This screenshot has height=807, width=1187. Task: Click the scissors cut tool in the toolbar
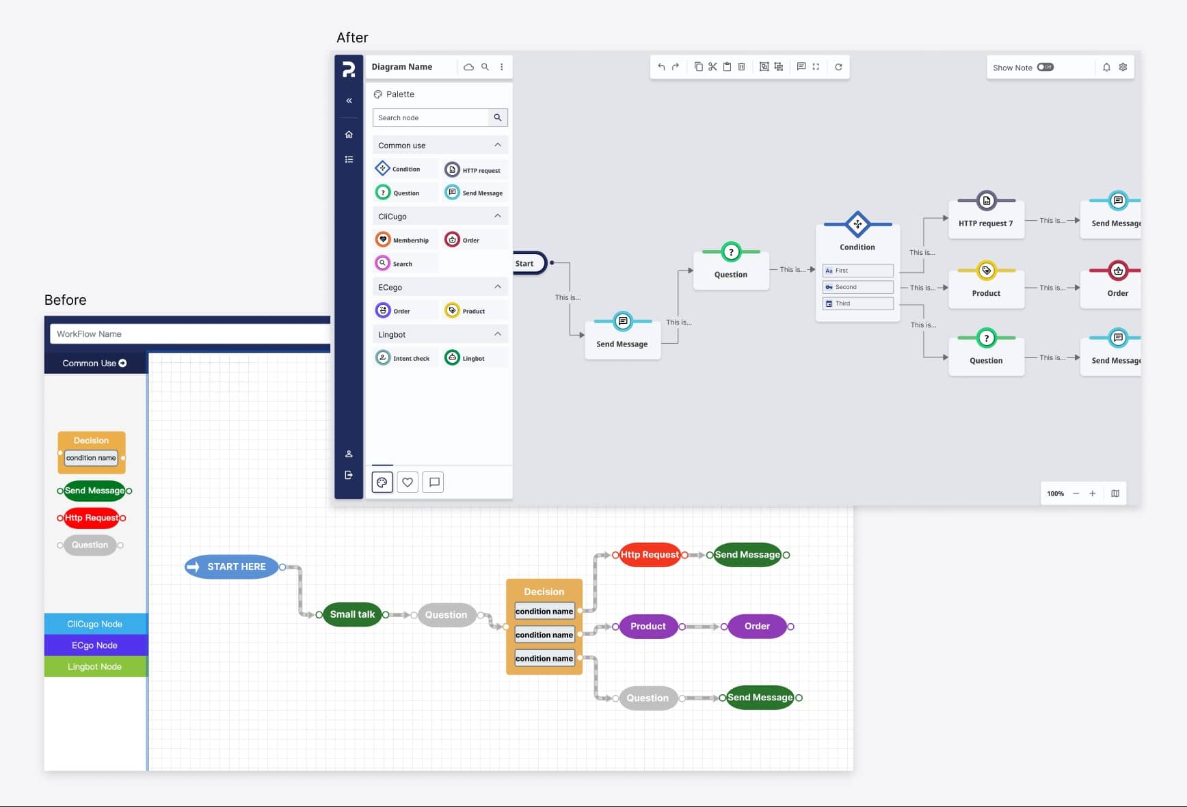click(712, 66)
